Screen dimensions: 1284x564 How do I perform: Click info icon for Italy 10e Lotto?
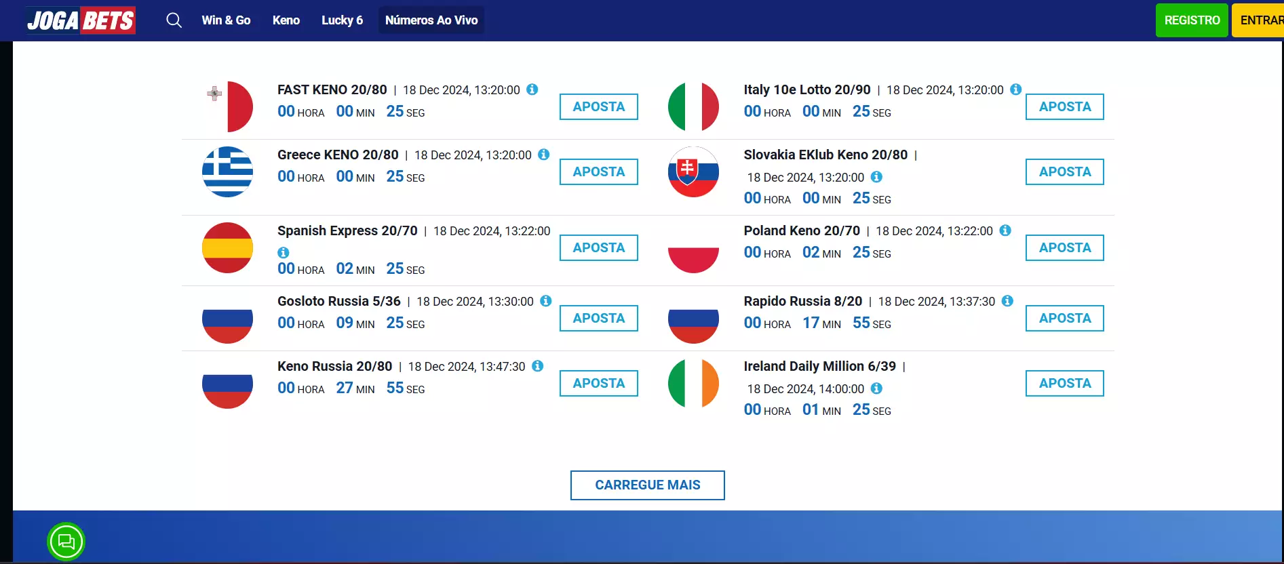click(x=1015, y=89)
